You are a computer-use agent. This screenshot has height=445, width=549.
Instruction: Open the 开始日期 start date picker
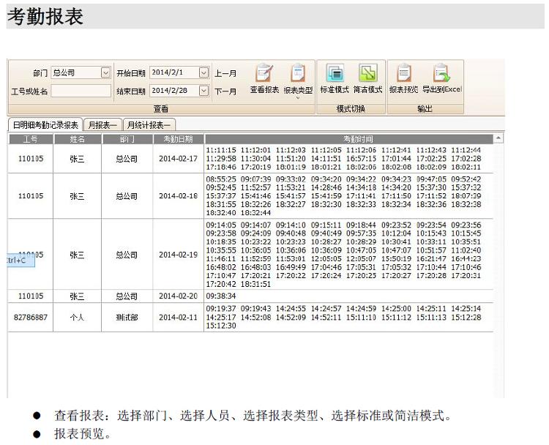click(203, 73)
